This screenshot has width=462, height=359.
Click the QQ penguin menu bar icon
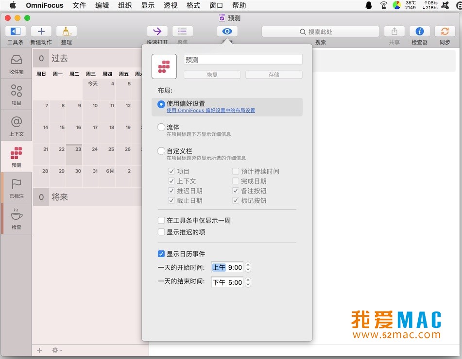[x=369, y=5]
